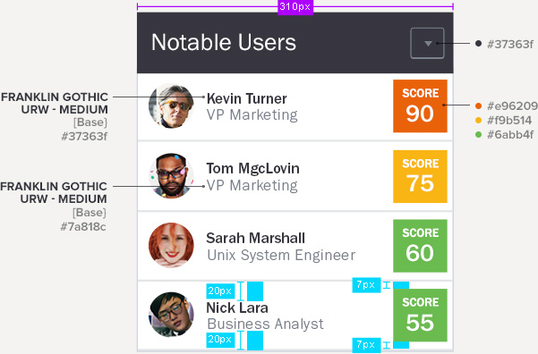Click the yellow #f9b514 color dot

(x=478, y=121)
